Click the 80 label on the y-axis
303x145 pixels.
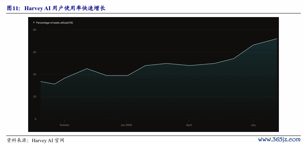[x=35, y=30]
